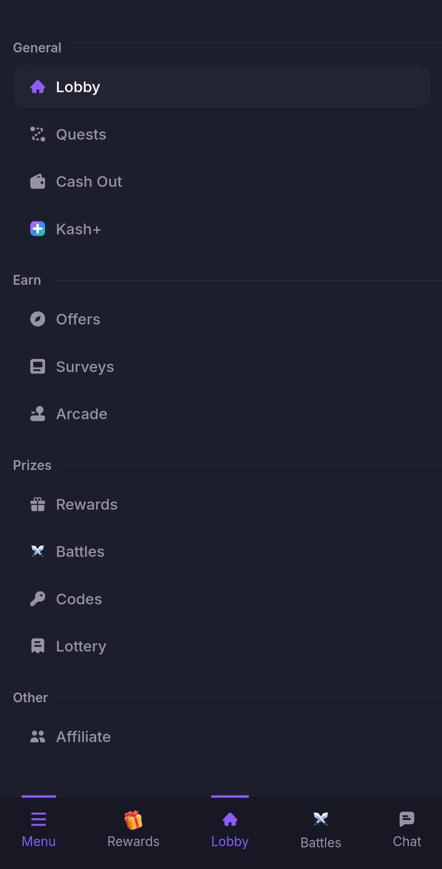Select the Cash Out wallet icon
This screenshot has height=869, width=442.
38,182
